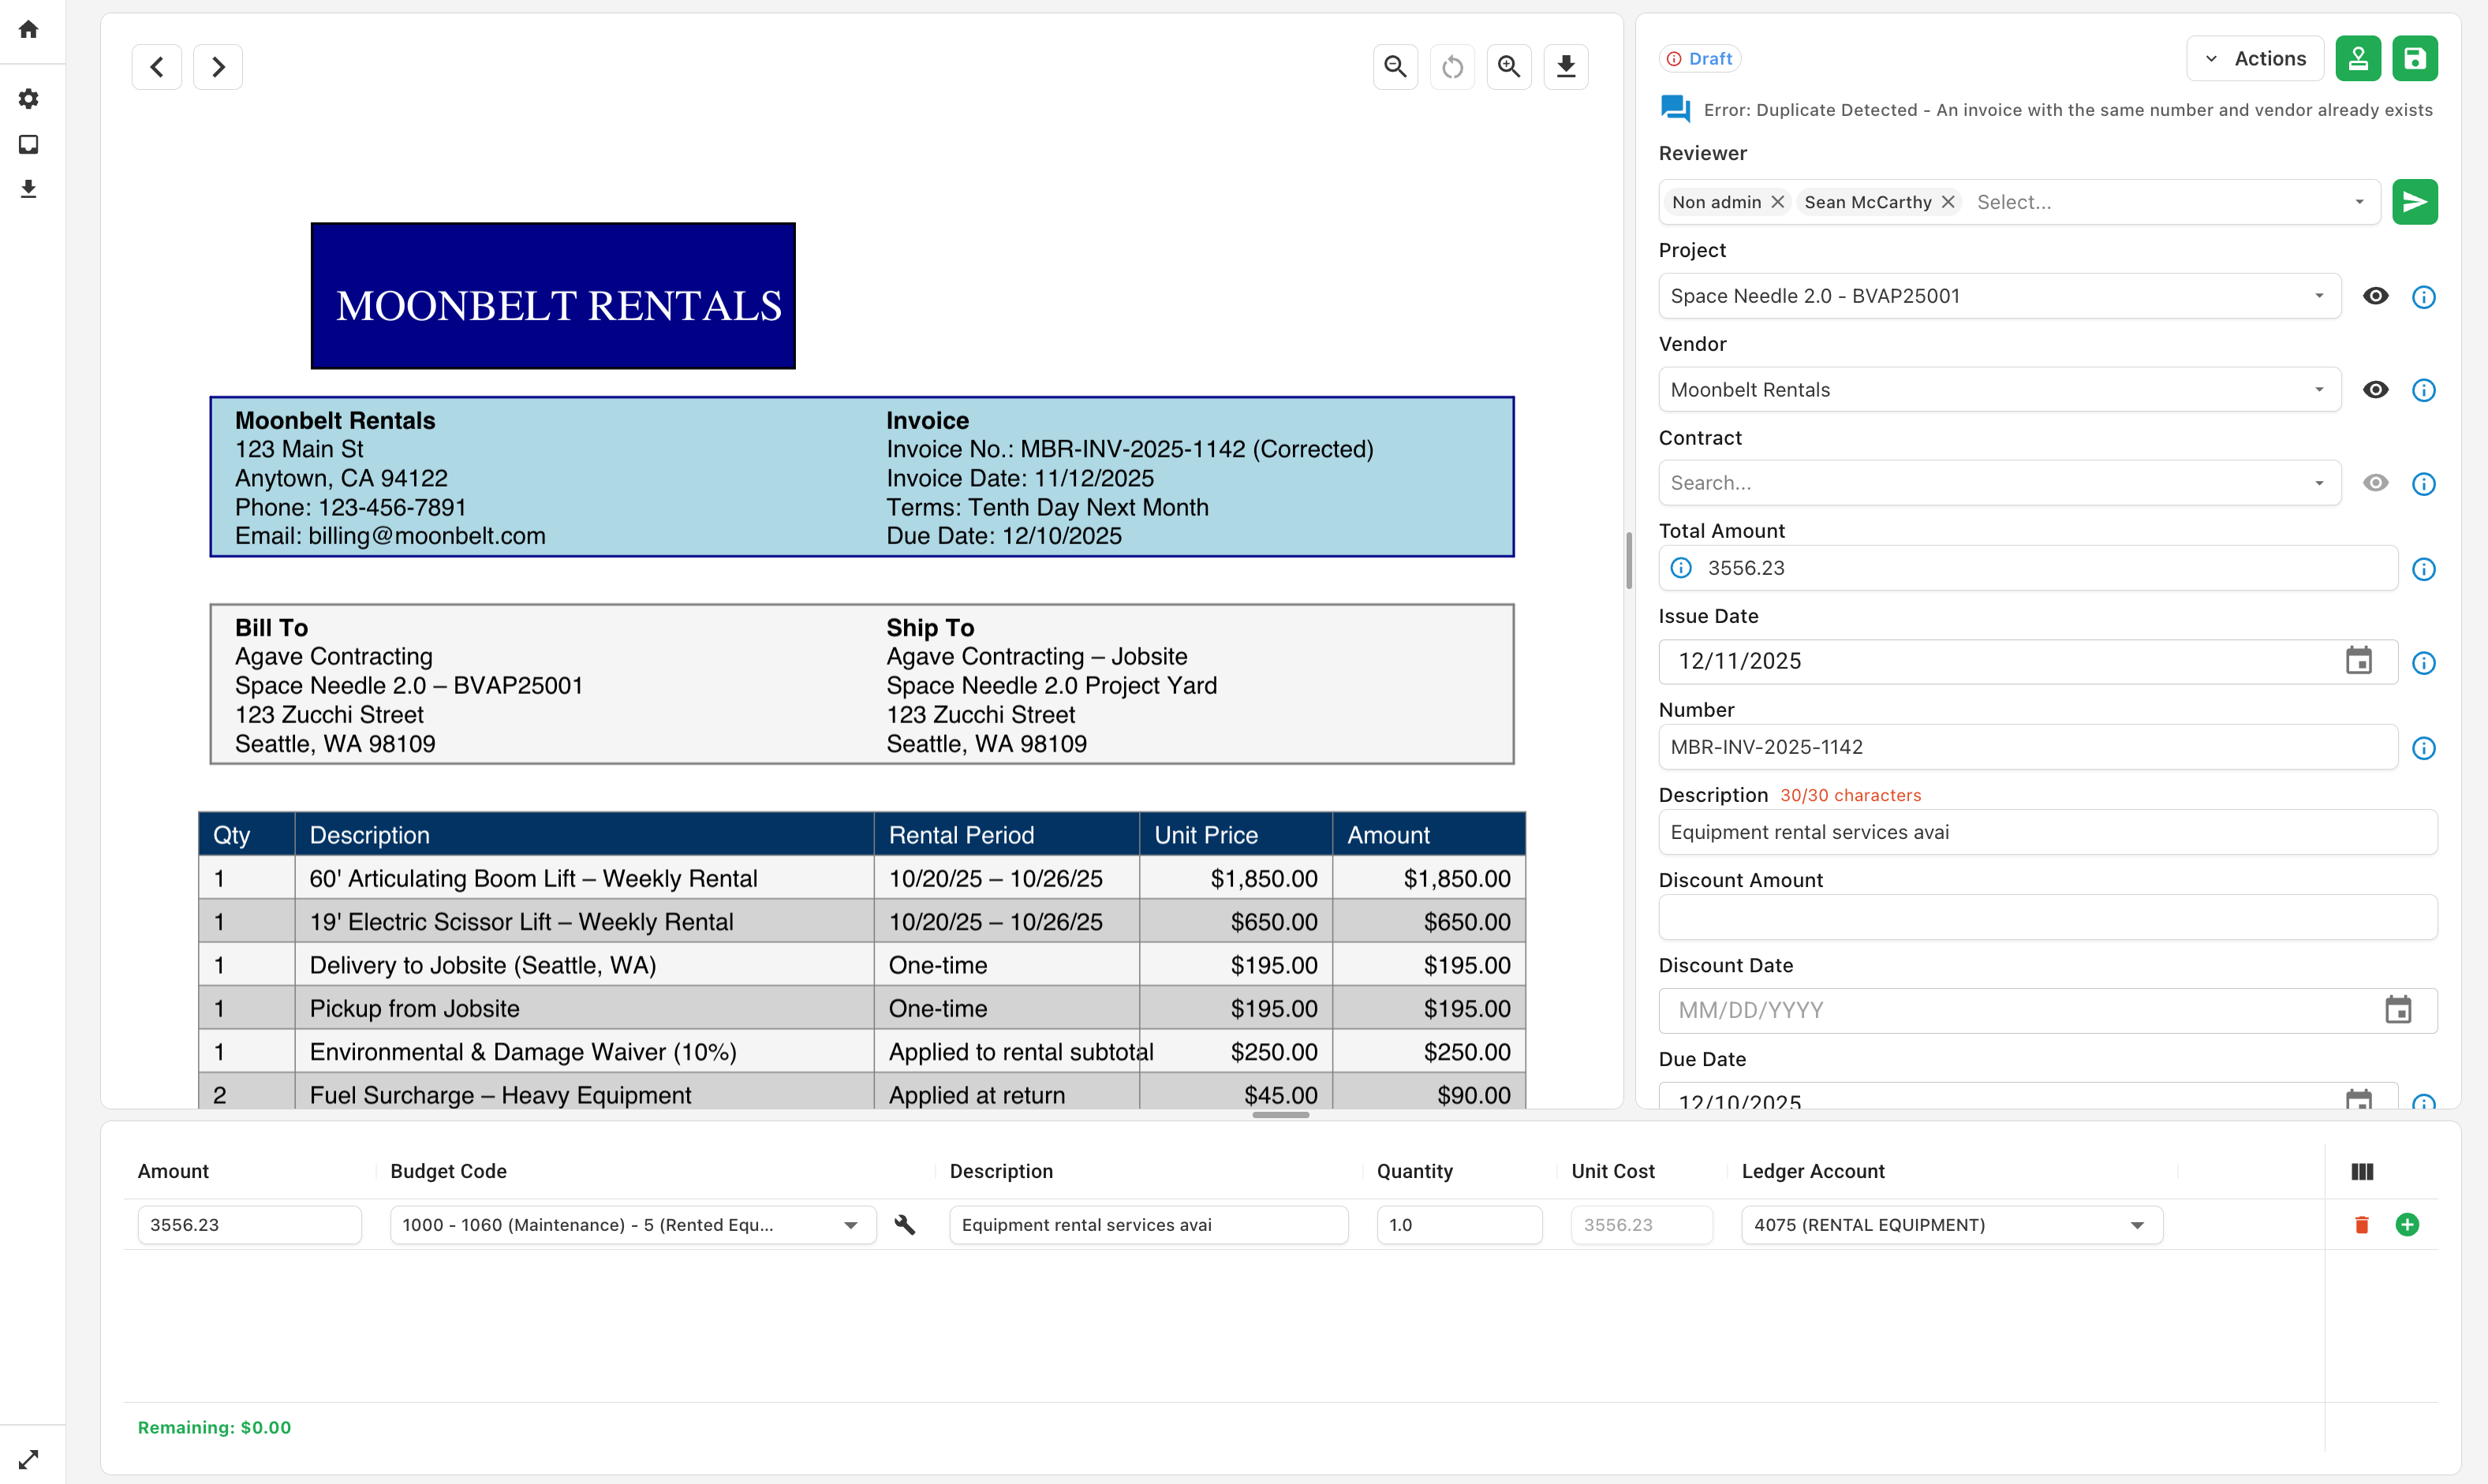2488x1484 pixels.
Task: Delete the line item with the trash icon
Action: pos(2362,1224)
